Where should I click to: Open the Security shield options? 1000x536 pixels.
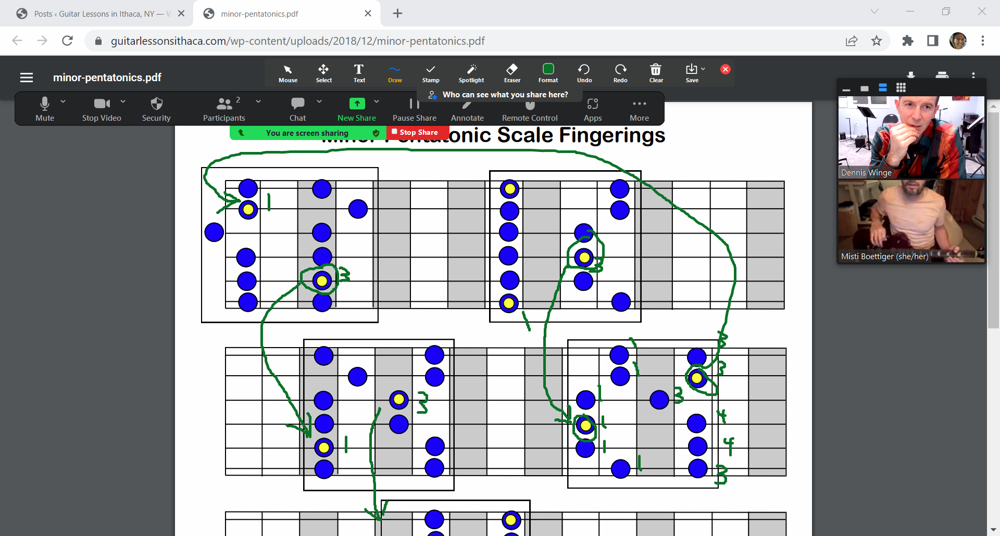coord(156,109)
